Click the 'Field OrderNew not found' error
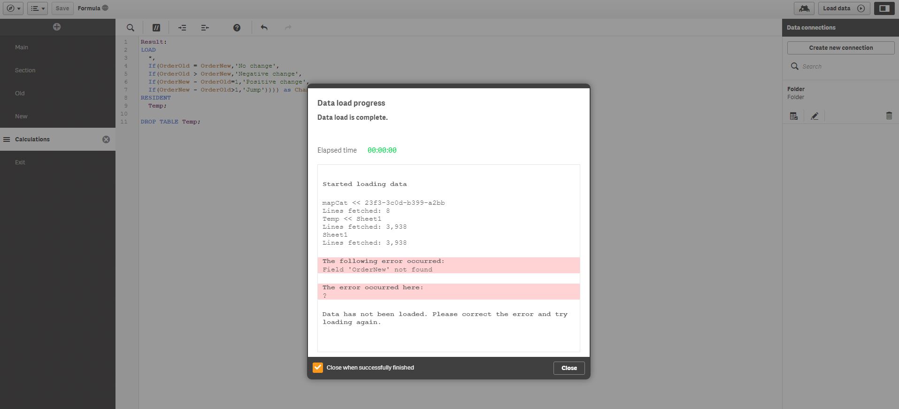899x409 pixels. pyautogui.click(x=377, y=270)
